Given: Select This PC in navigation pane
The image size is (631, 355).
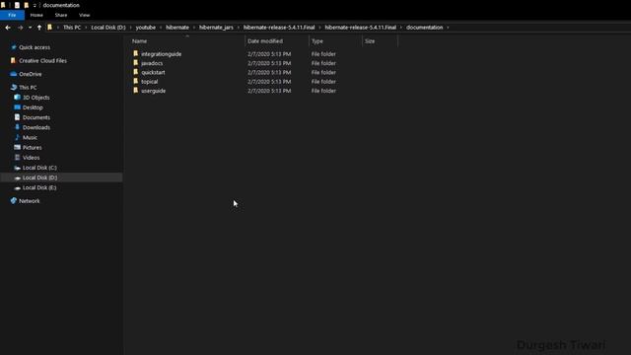Looking at the screenshot, I should tap(28, 88).
